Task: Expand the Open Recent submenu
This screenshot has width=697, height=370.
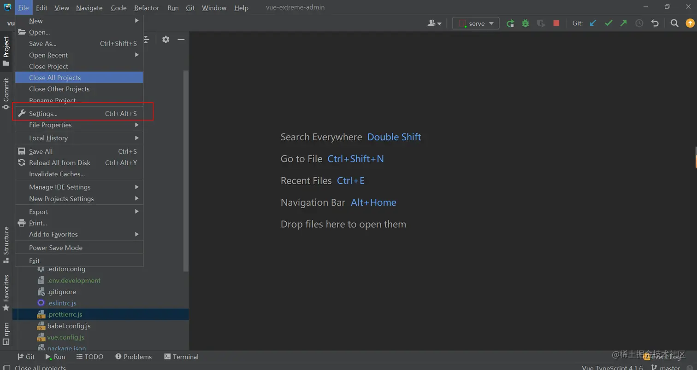Action: pyautogui.click(x=79, y=55)
